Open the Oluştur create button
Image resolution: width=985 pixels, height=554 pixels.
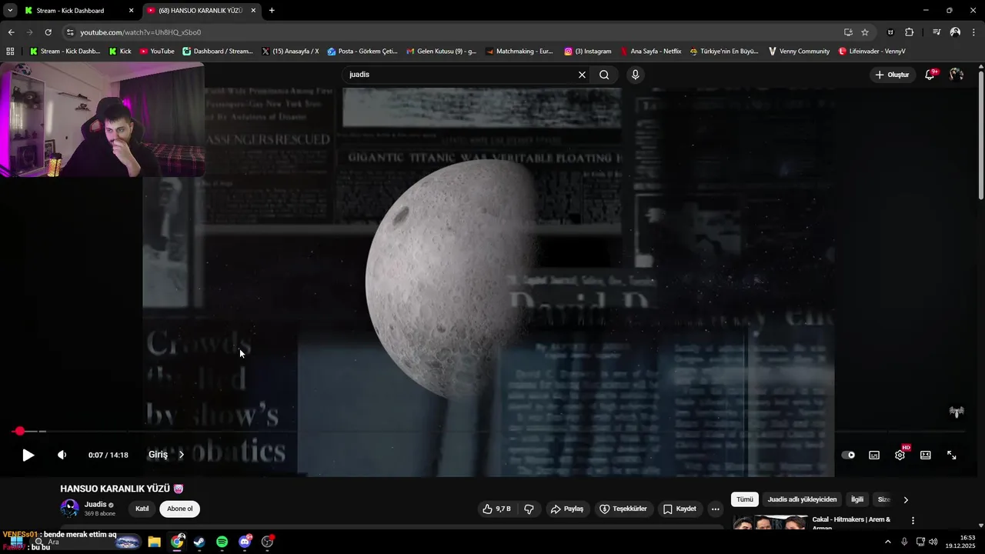pyautogui.click(x=892, y=75)
